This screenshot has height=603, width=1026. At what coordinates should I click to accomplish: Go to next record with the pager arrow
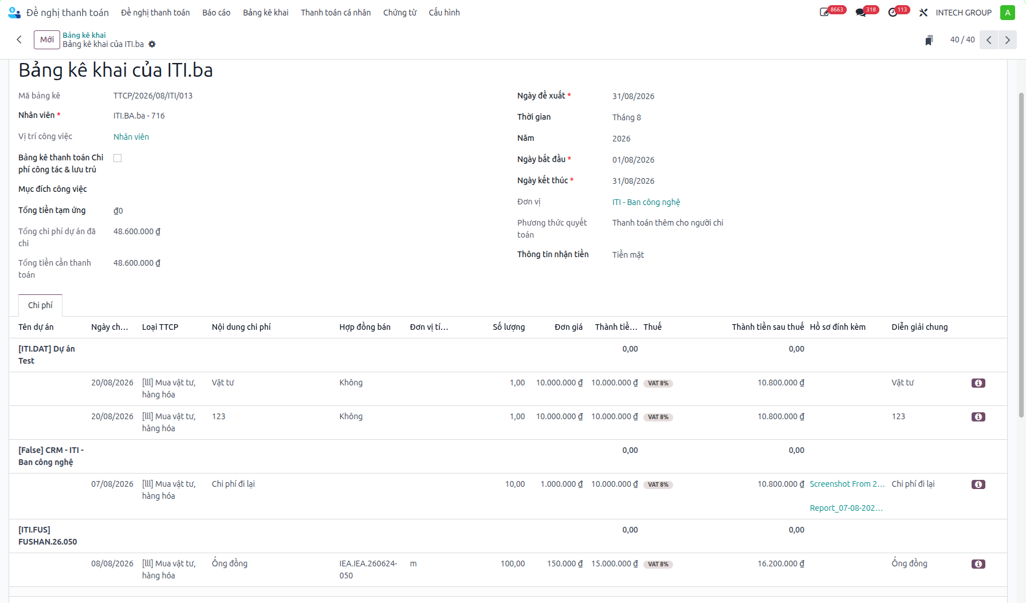1008,40
